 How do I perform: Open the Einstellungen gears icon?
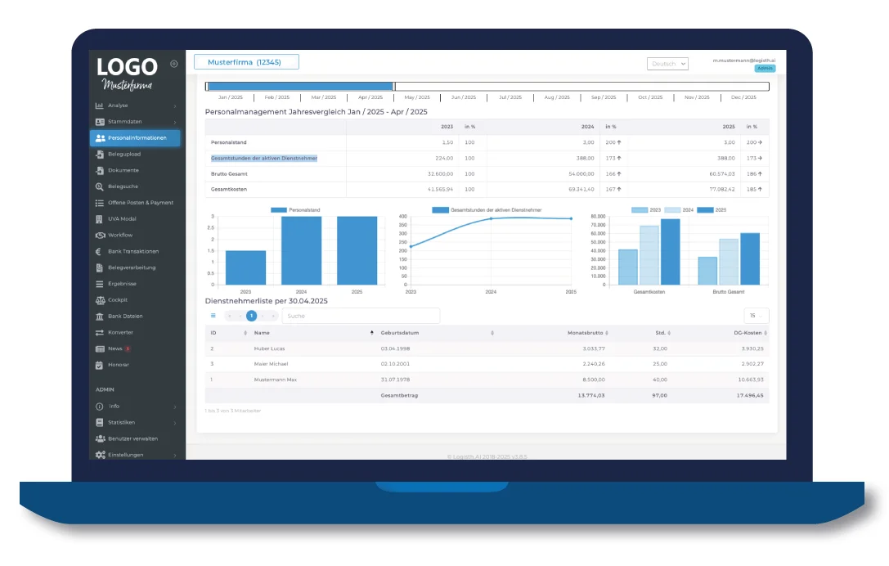[x=101, y=455]
